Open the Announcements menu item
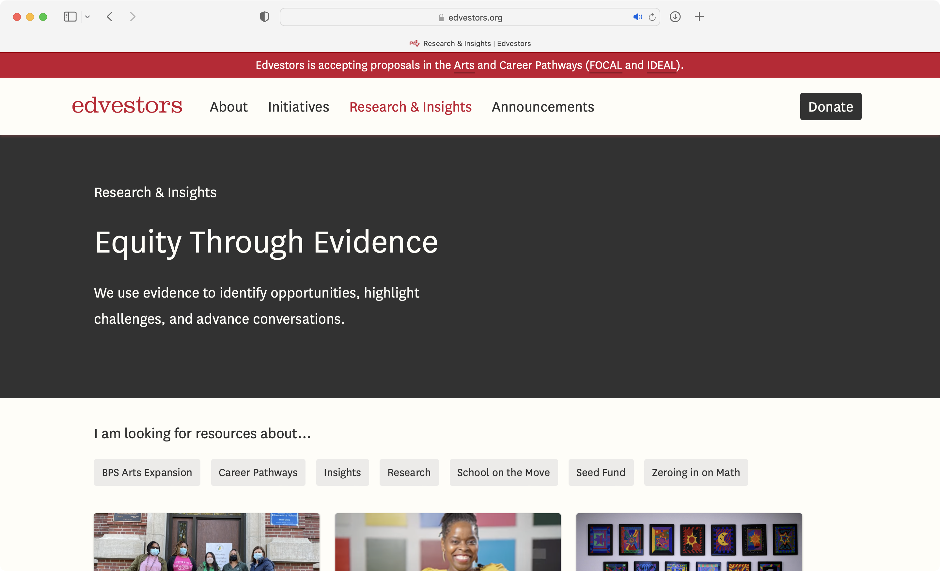The width and height of the screenshot is (940, 571). pos(542,107)
